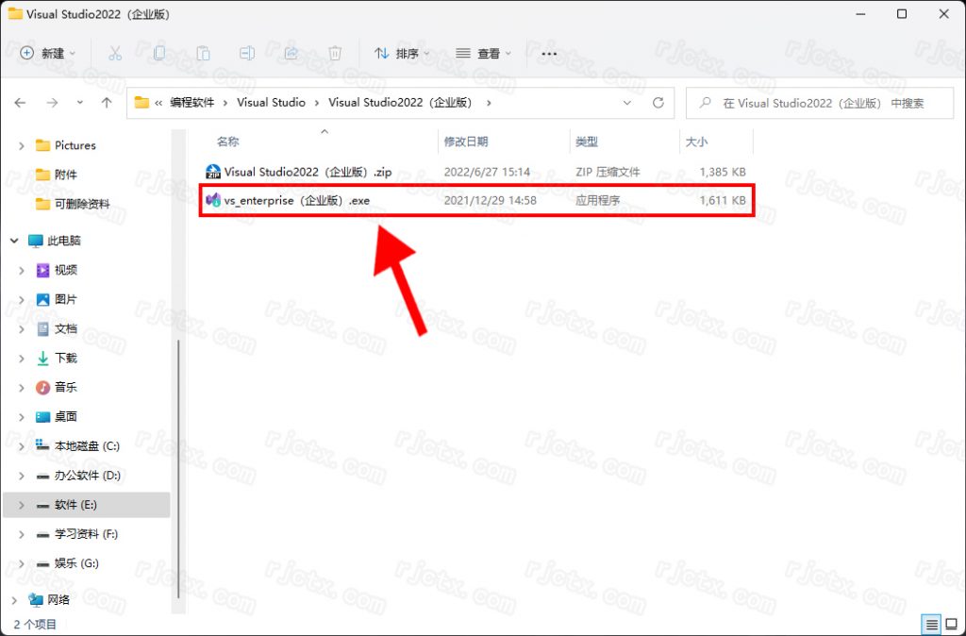Open the See more ellipsis menu

coord(549,54)
